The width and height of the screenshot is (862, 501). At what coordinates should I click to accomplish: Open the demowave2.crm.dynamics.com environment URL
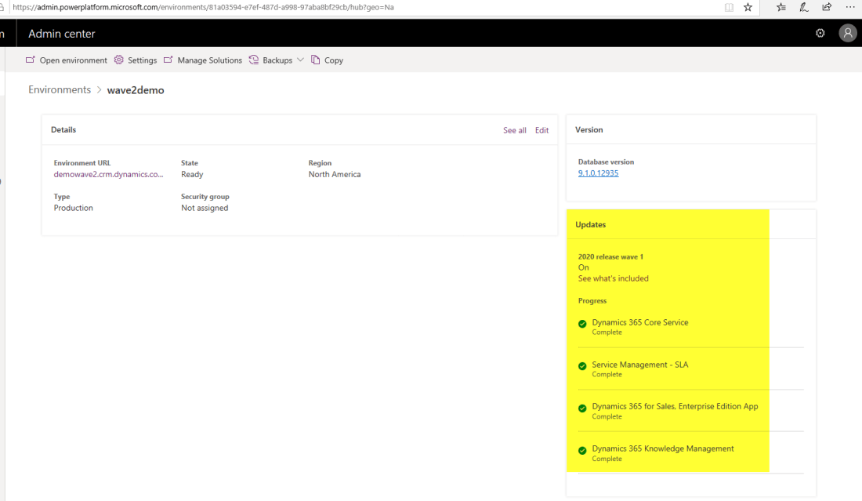(109, 174)
